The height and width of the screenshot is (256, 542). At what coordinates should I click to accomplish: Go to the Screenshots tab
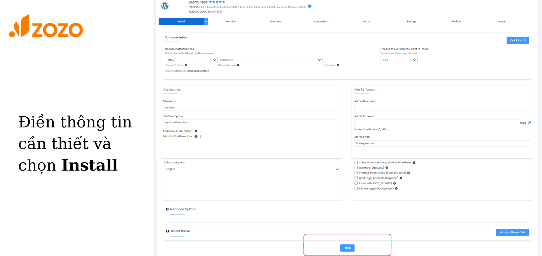321,22
